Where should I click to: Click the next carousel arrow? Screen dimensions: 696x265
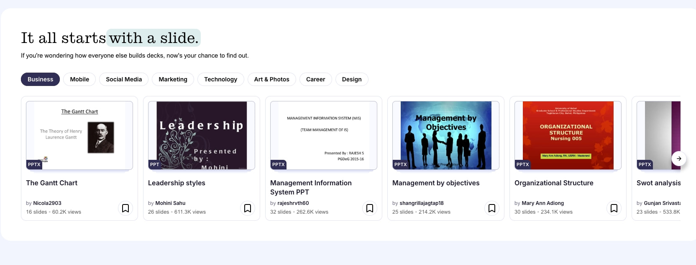[679, 159]
